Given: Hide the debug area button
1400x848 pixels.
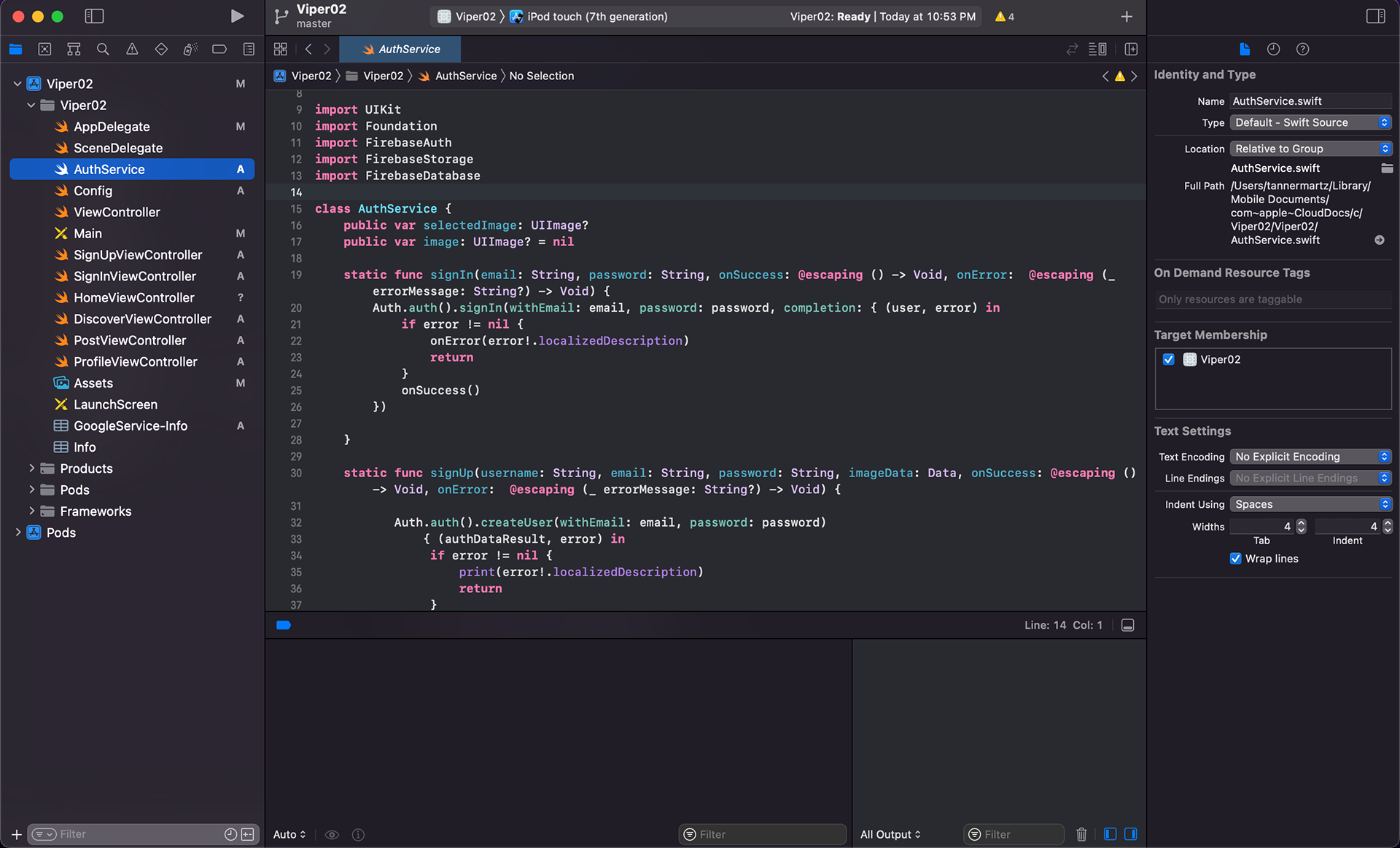Looking at the screenshot, I should click(x=1127, y=625).
